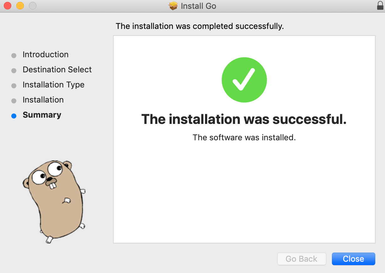Click the gray bullet beside Introduction
Image resolution: width=385 pixels, height=273 pixels.
14,56
